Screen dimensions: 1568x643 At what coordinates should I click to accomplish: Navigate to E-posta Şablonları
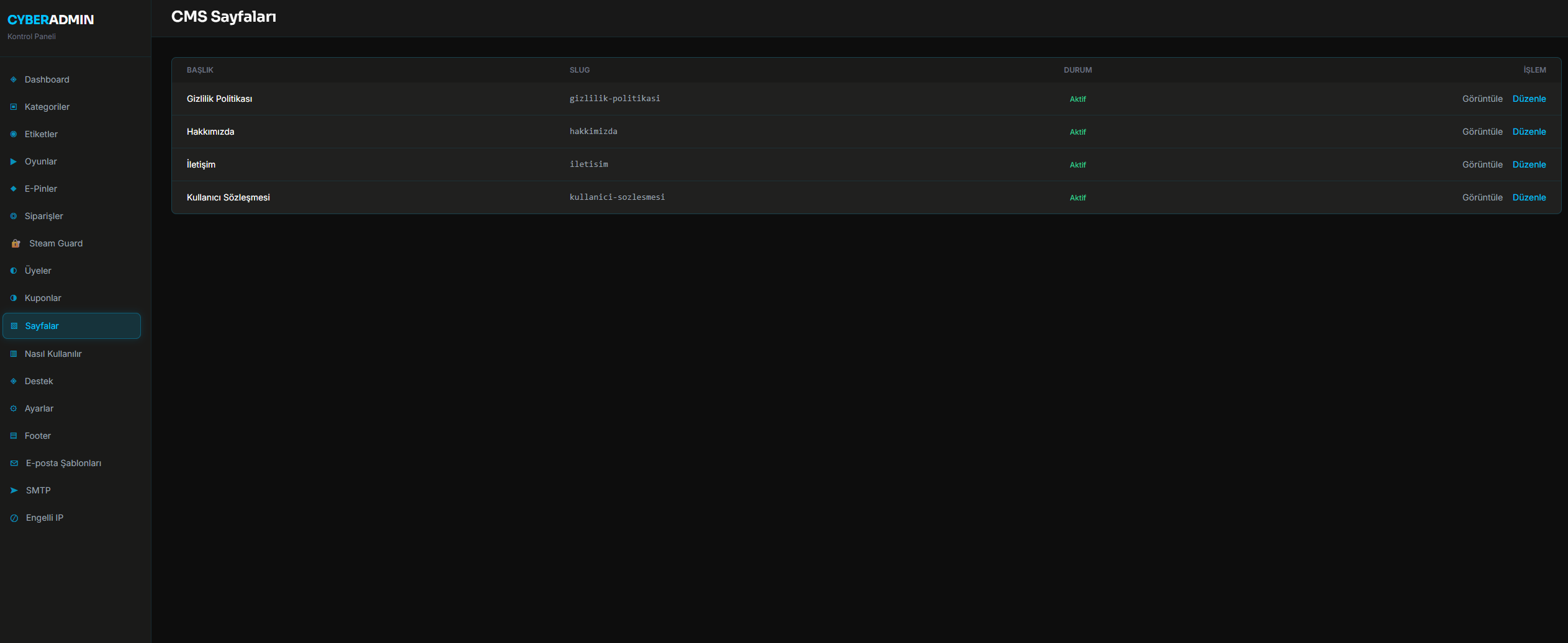pyautogui.click(x=72, y=463)
